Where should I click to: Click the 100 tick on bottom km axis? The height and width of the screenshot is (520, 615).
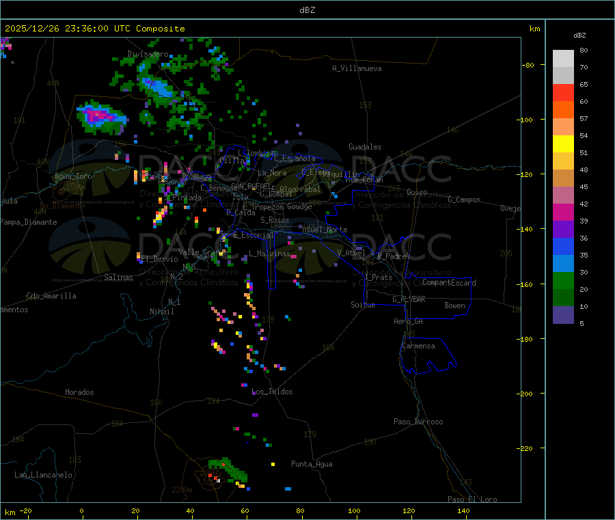354,510
